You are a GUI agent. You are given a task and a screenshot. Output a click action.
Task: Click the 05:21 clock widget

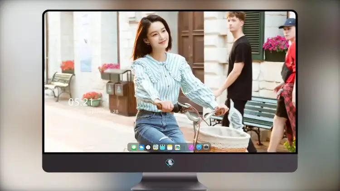(81, 102)
